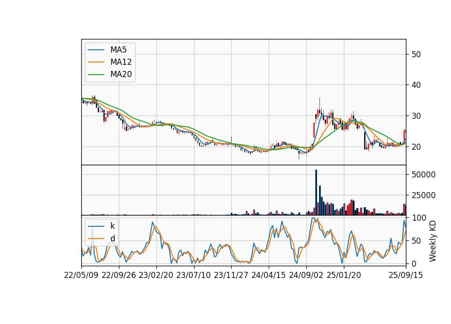Click the MA12 legend label
Screen dimensions: 451x324
pyautogui.click(x=121, y=62)
